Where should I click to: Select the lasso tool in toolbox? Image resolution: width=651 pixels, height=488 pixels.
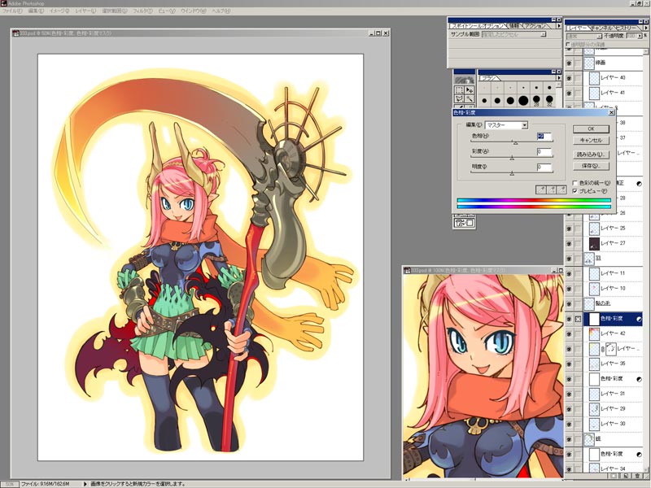coord(459,98)
